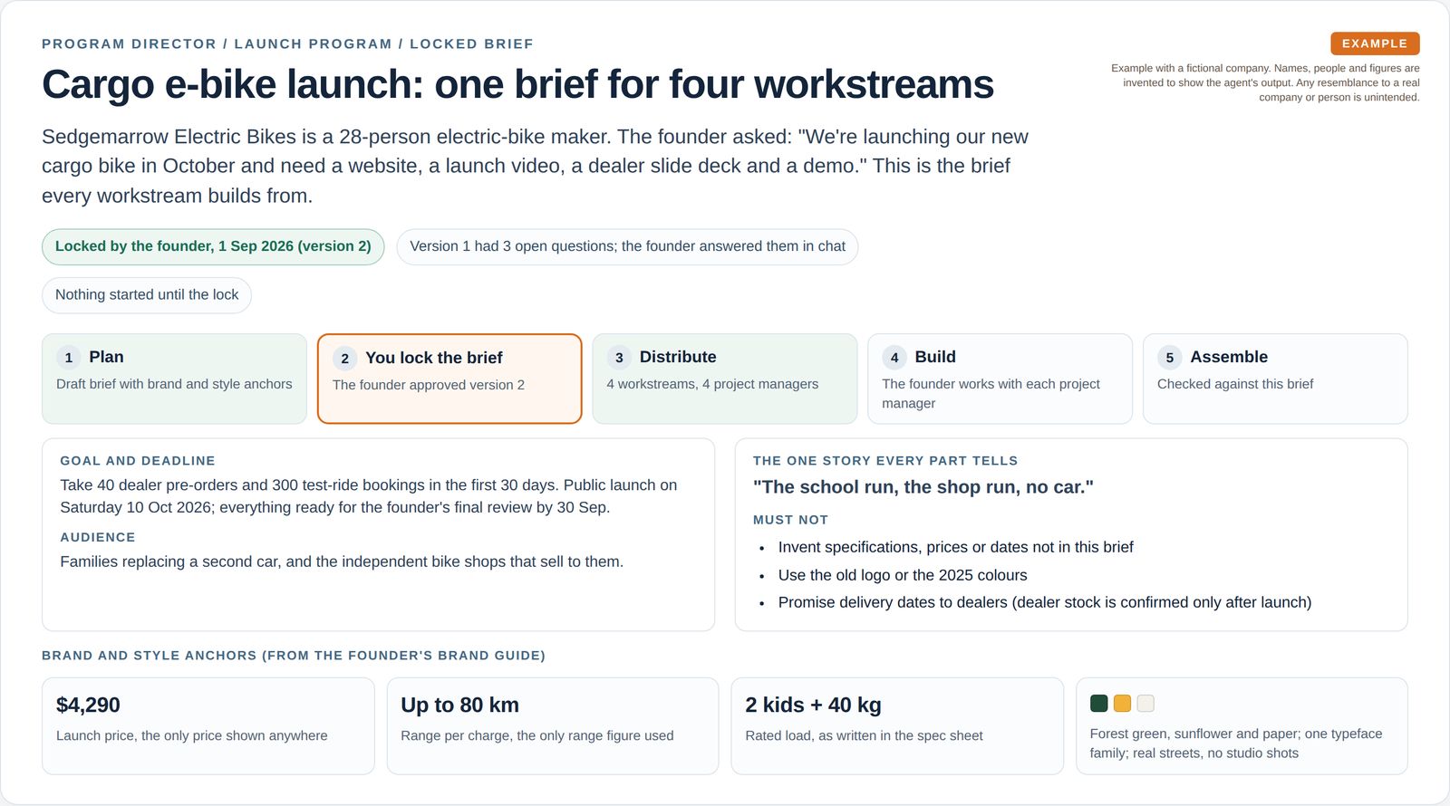Click the paper off-white colour swatch
Screen dimensions: 1450x806
point(1145,704)
